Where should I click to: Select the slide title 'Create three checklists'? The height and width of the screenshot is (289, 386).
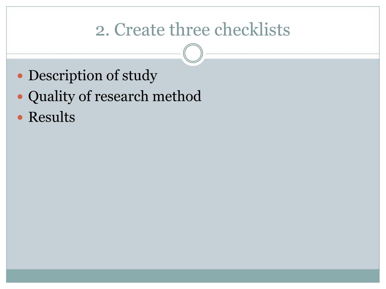[x=193, y=30]
